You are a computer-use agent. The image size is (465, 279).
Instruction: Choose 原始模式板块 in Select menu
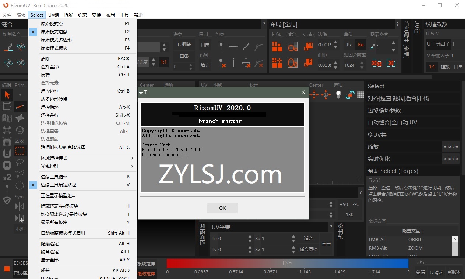coord(82,48)
